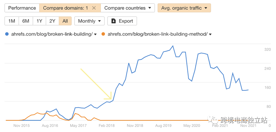Viewport: 276px width, 132px height.
Task: Remove compared domain with X icon
Action: tap(94, 8)
